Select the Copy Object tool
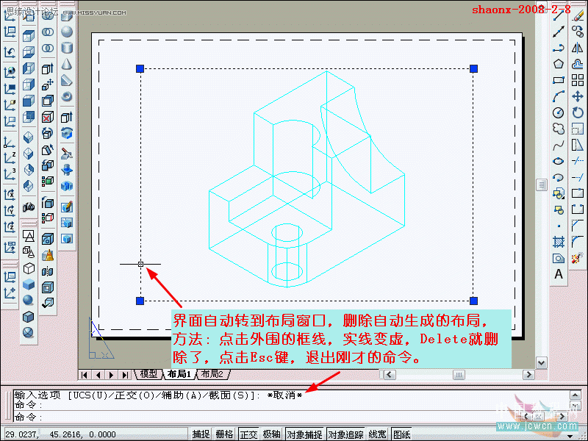Screen dimensions: 588x441 pos(578,32)
